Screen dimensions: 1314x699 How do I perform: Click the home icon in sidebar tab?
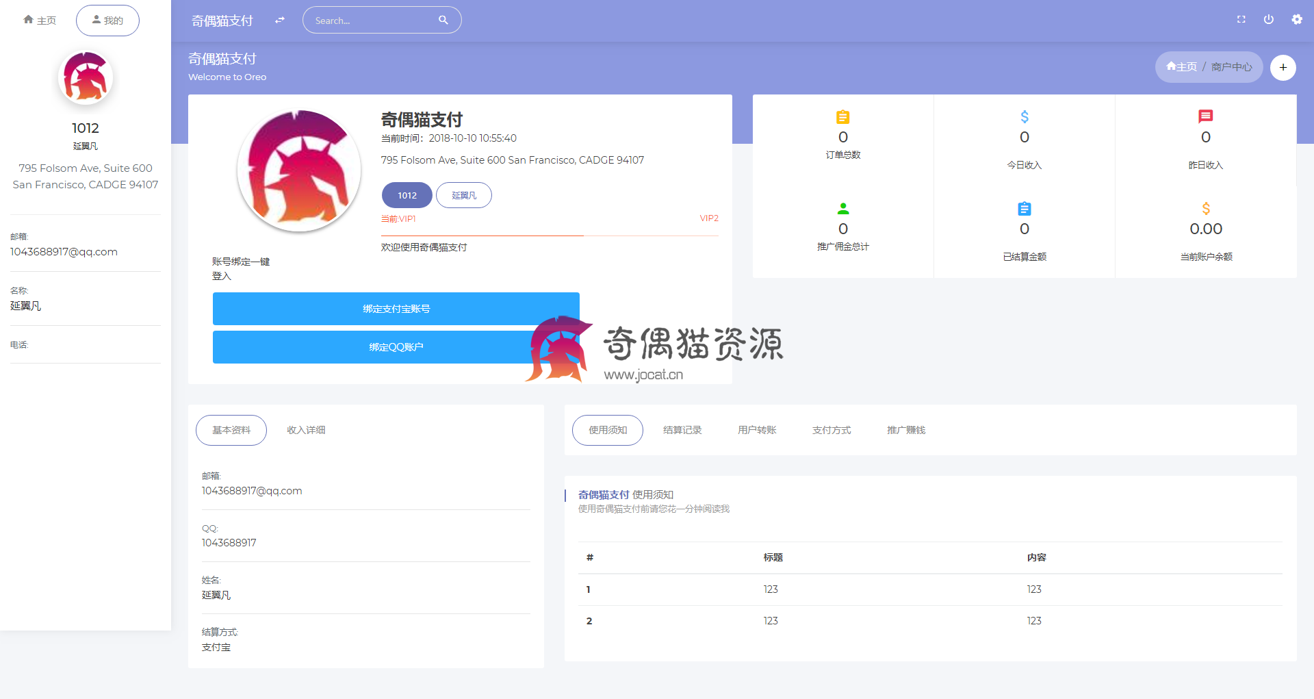point(28,20)
